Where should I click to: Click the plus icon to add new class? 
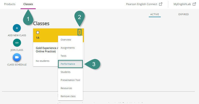click(x=17, y=28)
